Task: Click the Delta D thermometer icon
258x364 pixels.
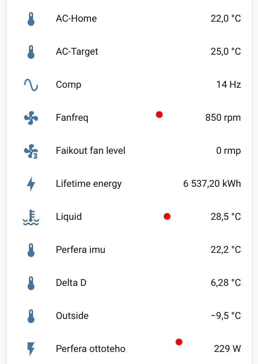Action: coord(31,283)
